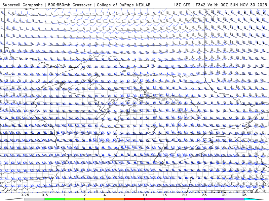Screen dimensions: 269x201
Task: Click the yellow 2–4 legend segment
Action: (x=94, y=199)
